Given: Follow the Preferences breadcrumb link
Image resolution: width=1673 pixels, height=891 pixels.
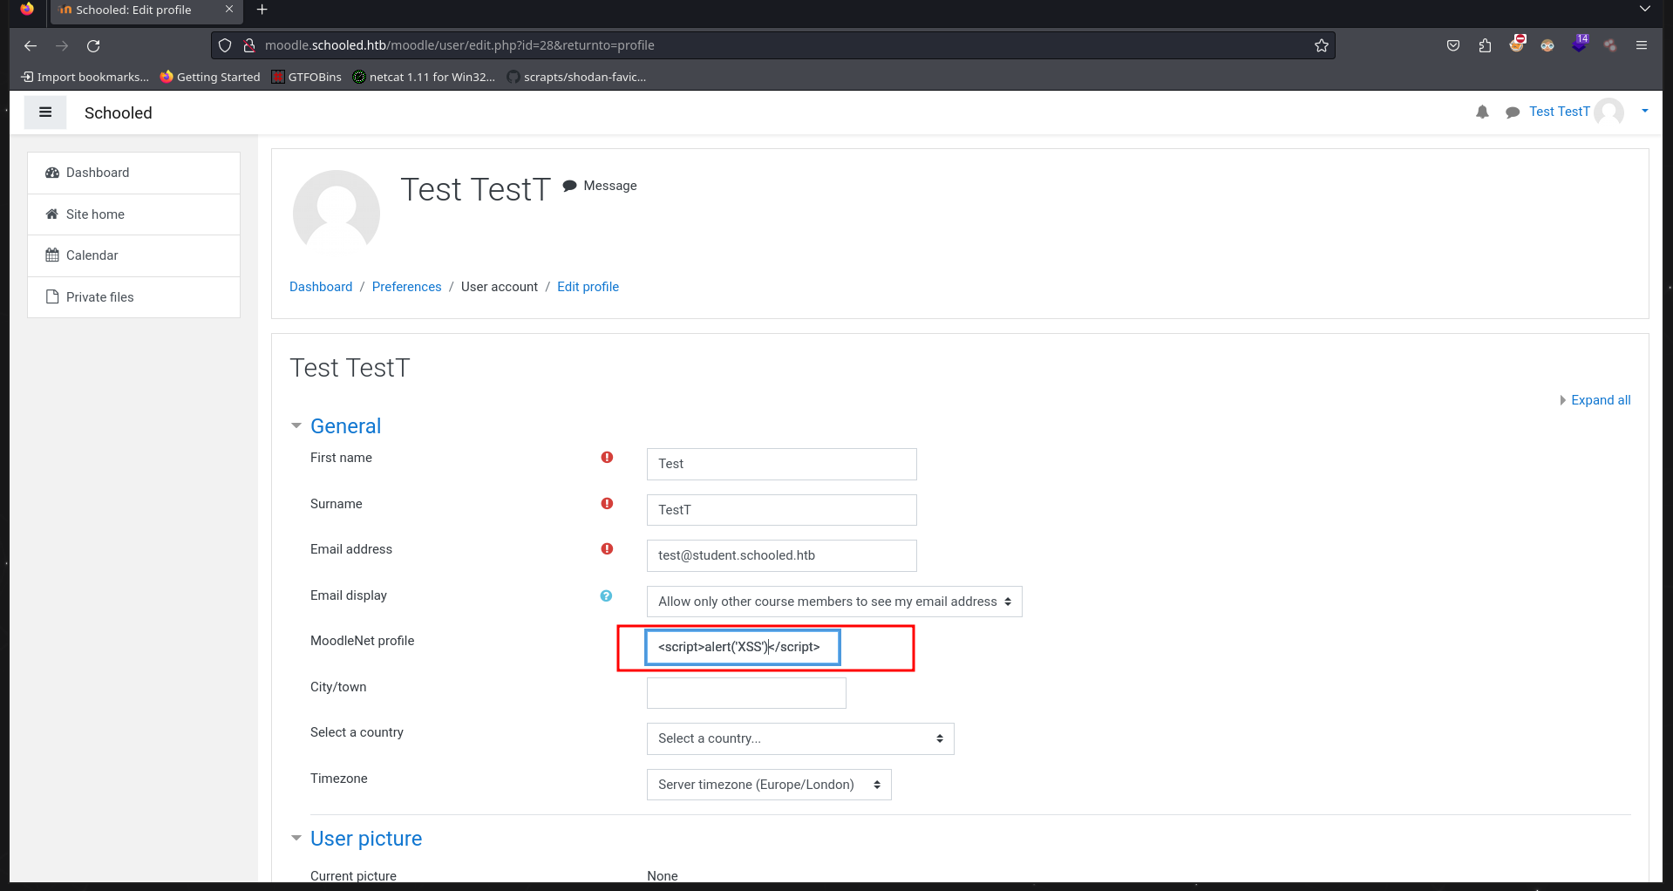Looking at the screenshot, I should (406, 287).
